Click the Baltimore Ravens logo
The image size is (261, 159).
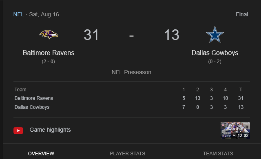coord(49,34)
